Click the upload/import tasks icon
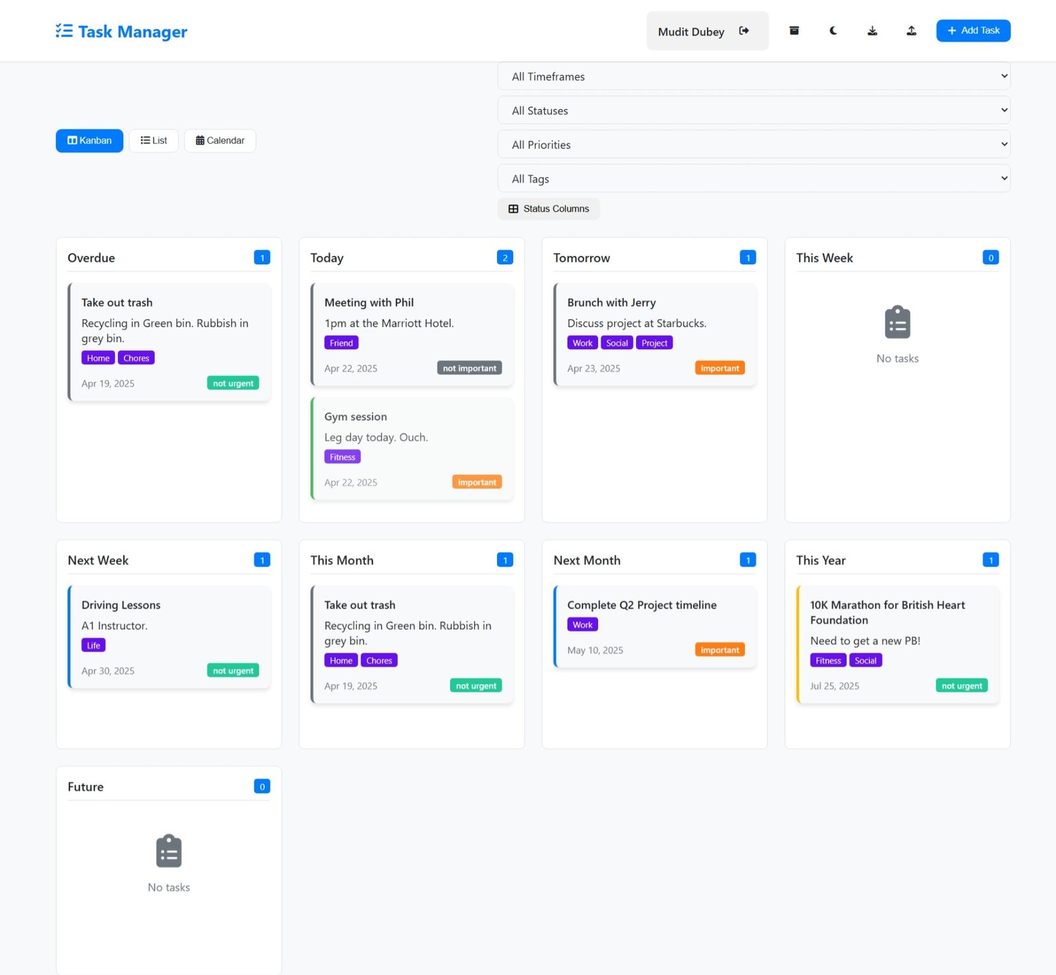The height and width of the screenshot is (975, 1056). 911,30
